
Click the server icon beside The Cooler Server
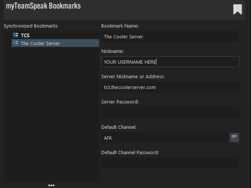pyautogui.click(x=16, y=43)
